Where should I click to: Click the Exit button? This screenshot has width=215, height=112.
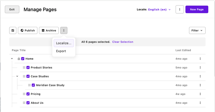[12, 9]
